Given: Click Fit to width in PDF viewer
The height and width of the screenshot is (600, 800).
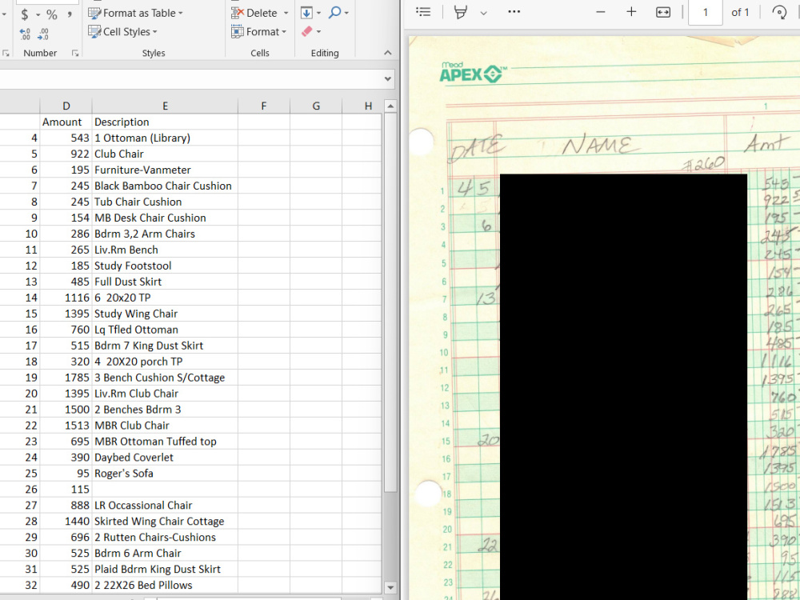Looking at the screenshot, I should (x=662, y=12).
